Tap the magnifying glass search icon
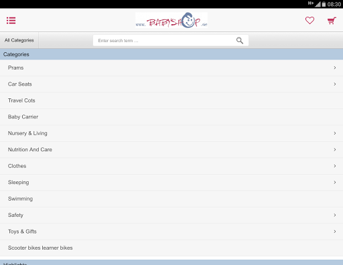The width and height of the screenshot is (343, 265). click(240, 40)
